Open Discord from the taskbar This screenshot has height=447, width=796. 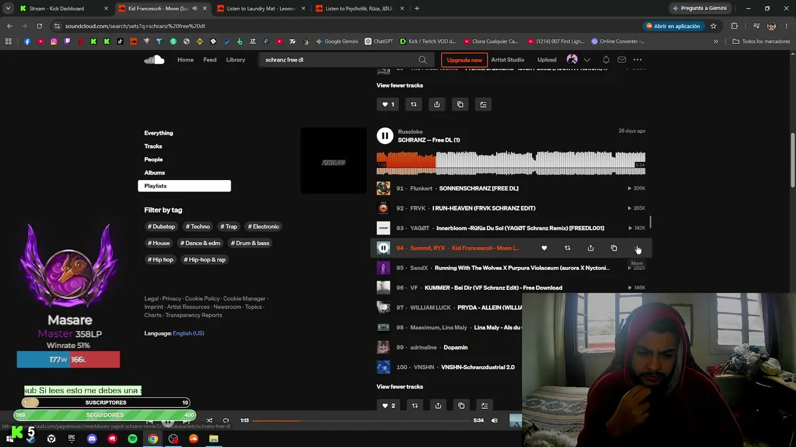92,439
